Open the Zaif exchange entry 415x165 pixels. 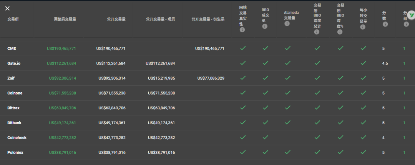[11, 78]
